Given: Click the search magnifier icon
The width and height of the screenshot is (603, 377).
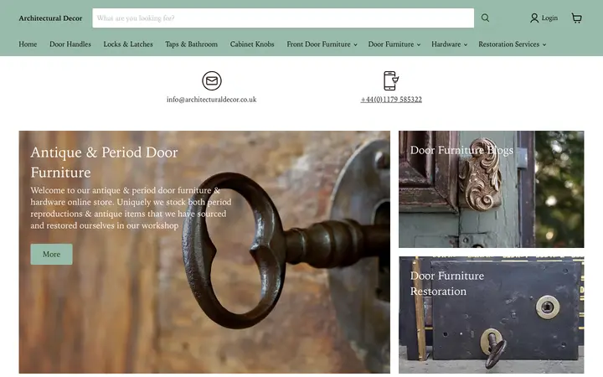Looking at the screenshot, I should coord(485,18).
